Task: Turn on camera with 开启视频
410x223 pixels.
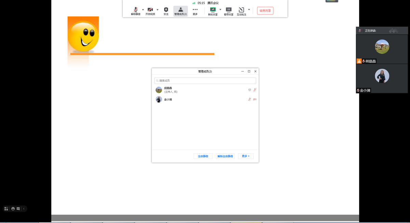Action: 150,10
